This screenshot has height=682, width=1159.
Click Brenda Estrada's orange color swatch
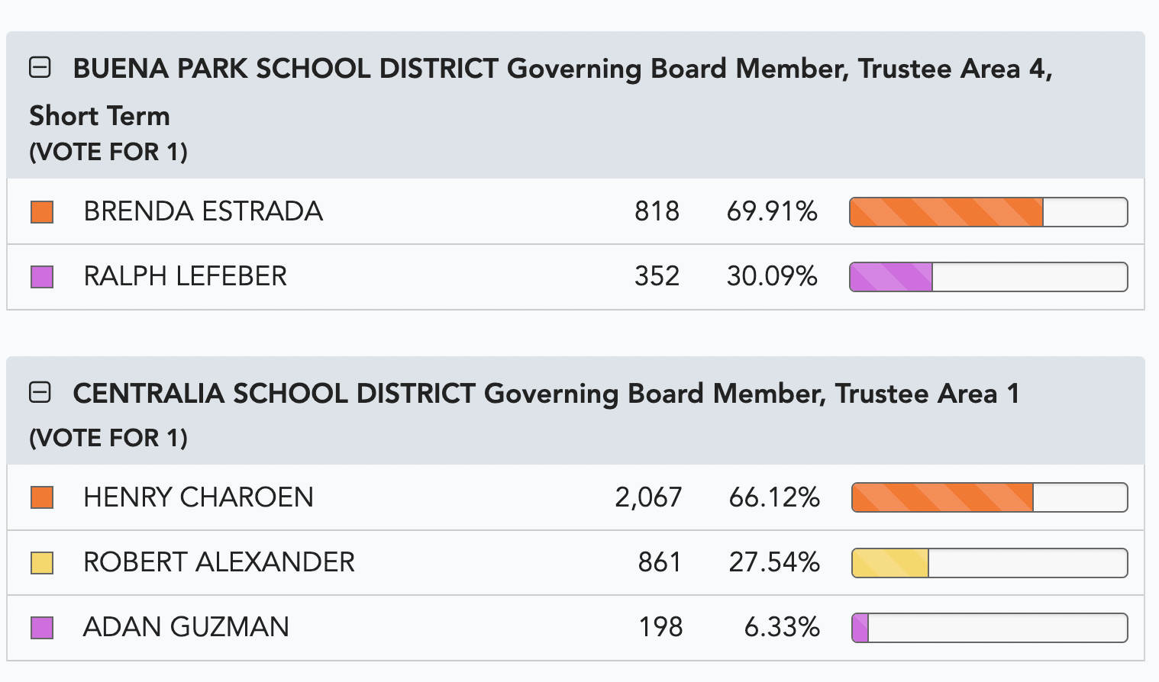click(42, 212)
